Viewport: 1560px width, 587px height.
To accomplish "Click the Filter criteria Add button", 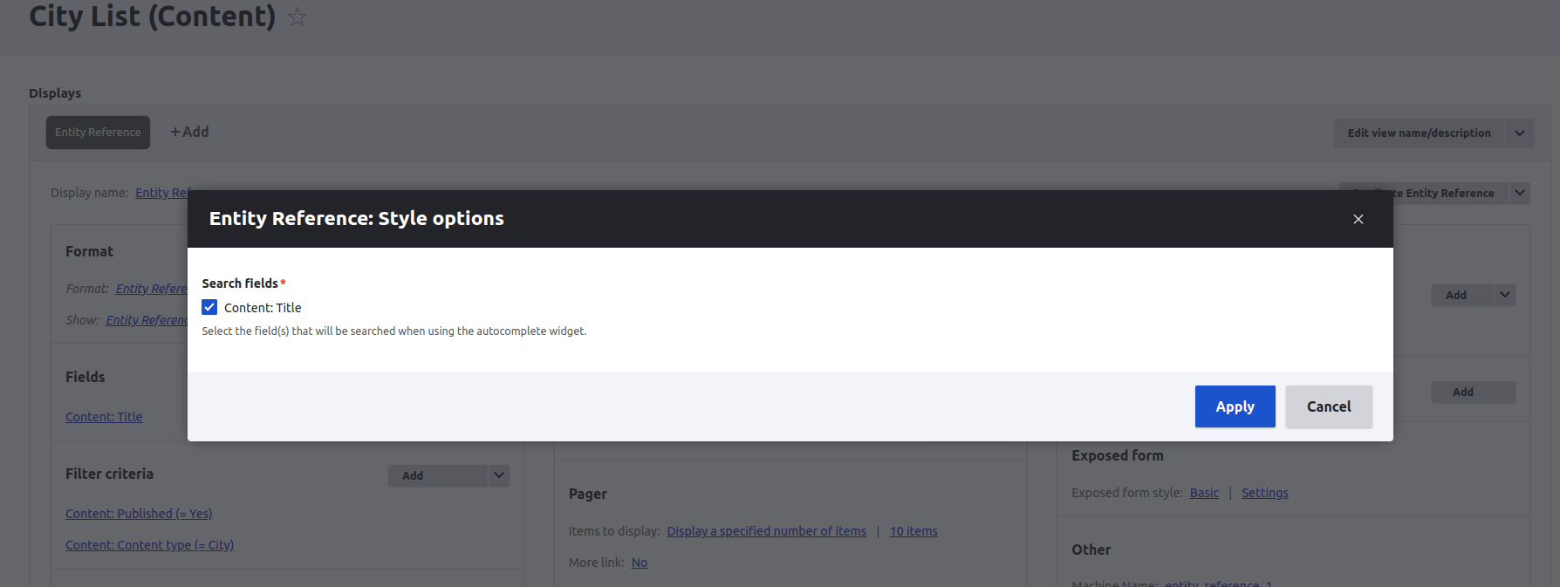I will click(413, 475).
